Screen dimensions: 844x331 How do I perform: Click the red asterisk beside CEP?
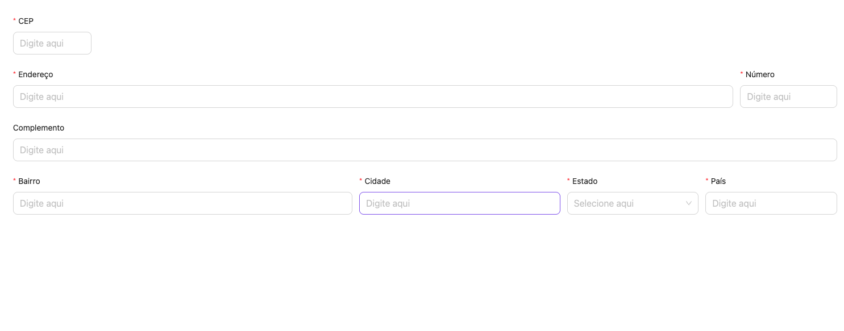pos(15,21)
